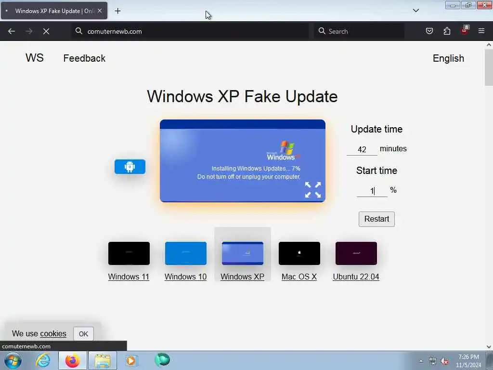Image resolution: width=493 pixels, height=370 pixels.
Task: Click the page scroll up arrow
Action: coord(489,45)
